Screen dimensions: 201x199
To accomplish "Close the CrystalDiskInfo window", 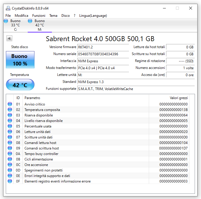I will pyautogui.click(x=191, y=8).
